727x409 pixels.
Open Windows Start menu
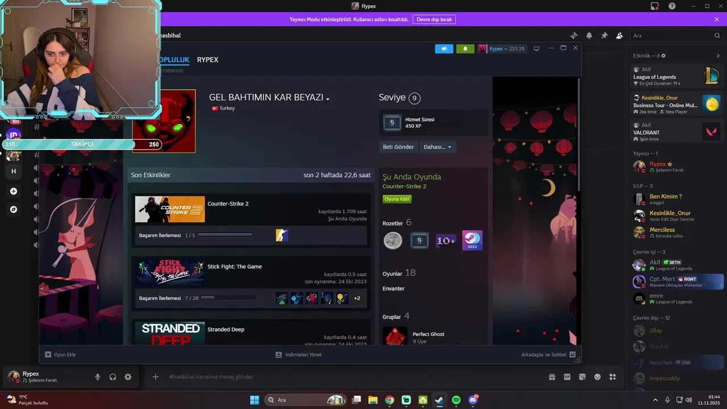(x=254, y=400)
